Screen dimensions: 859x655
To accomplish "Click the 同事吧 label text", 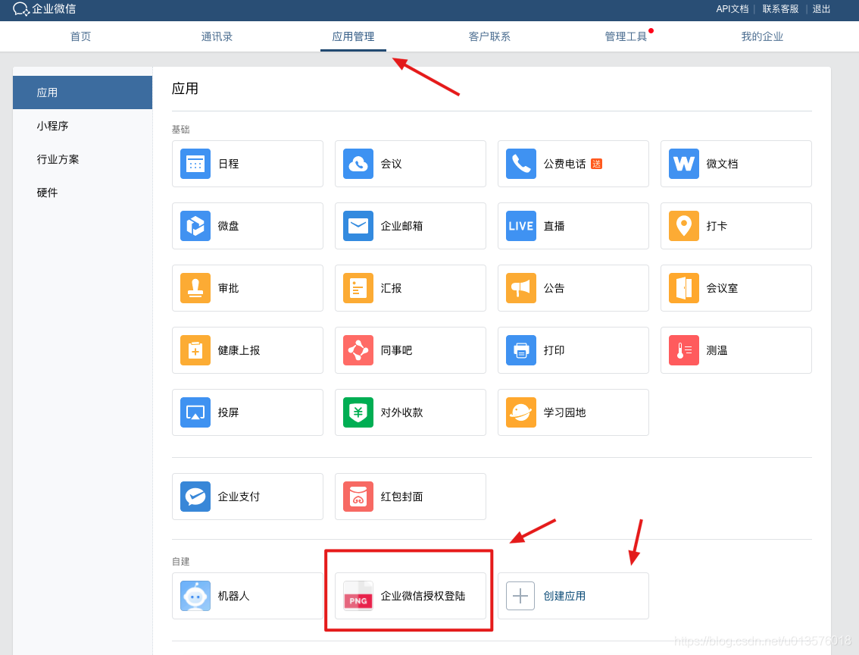I will point(396,350).
